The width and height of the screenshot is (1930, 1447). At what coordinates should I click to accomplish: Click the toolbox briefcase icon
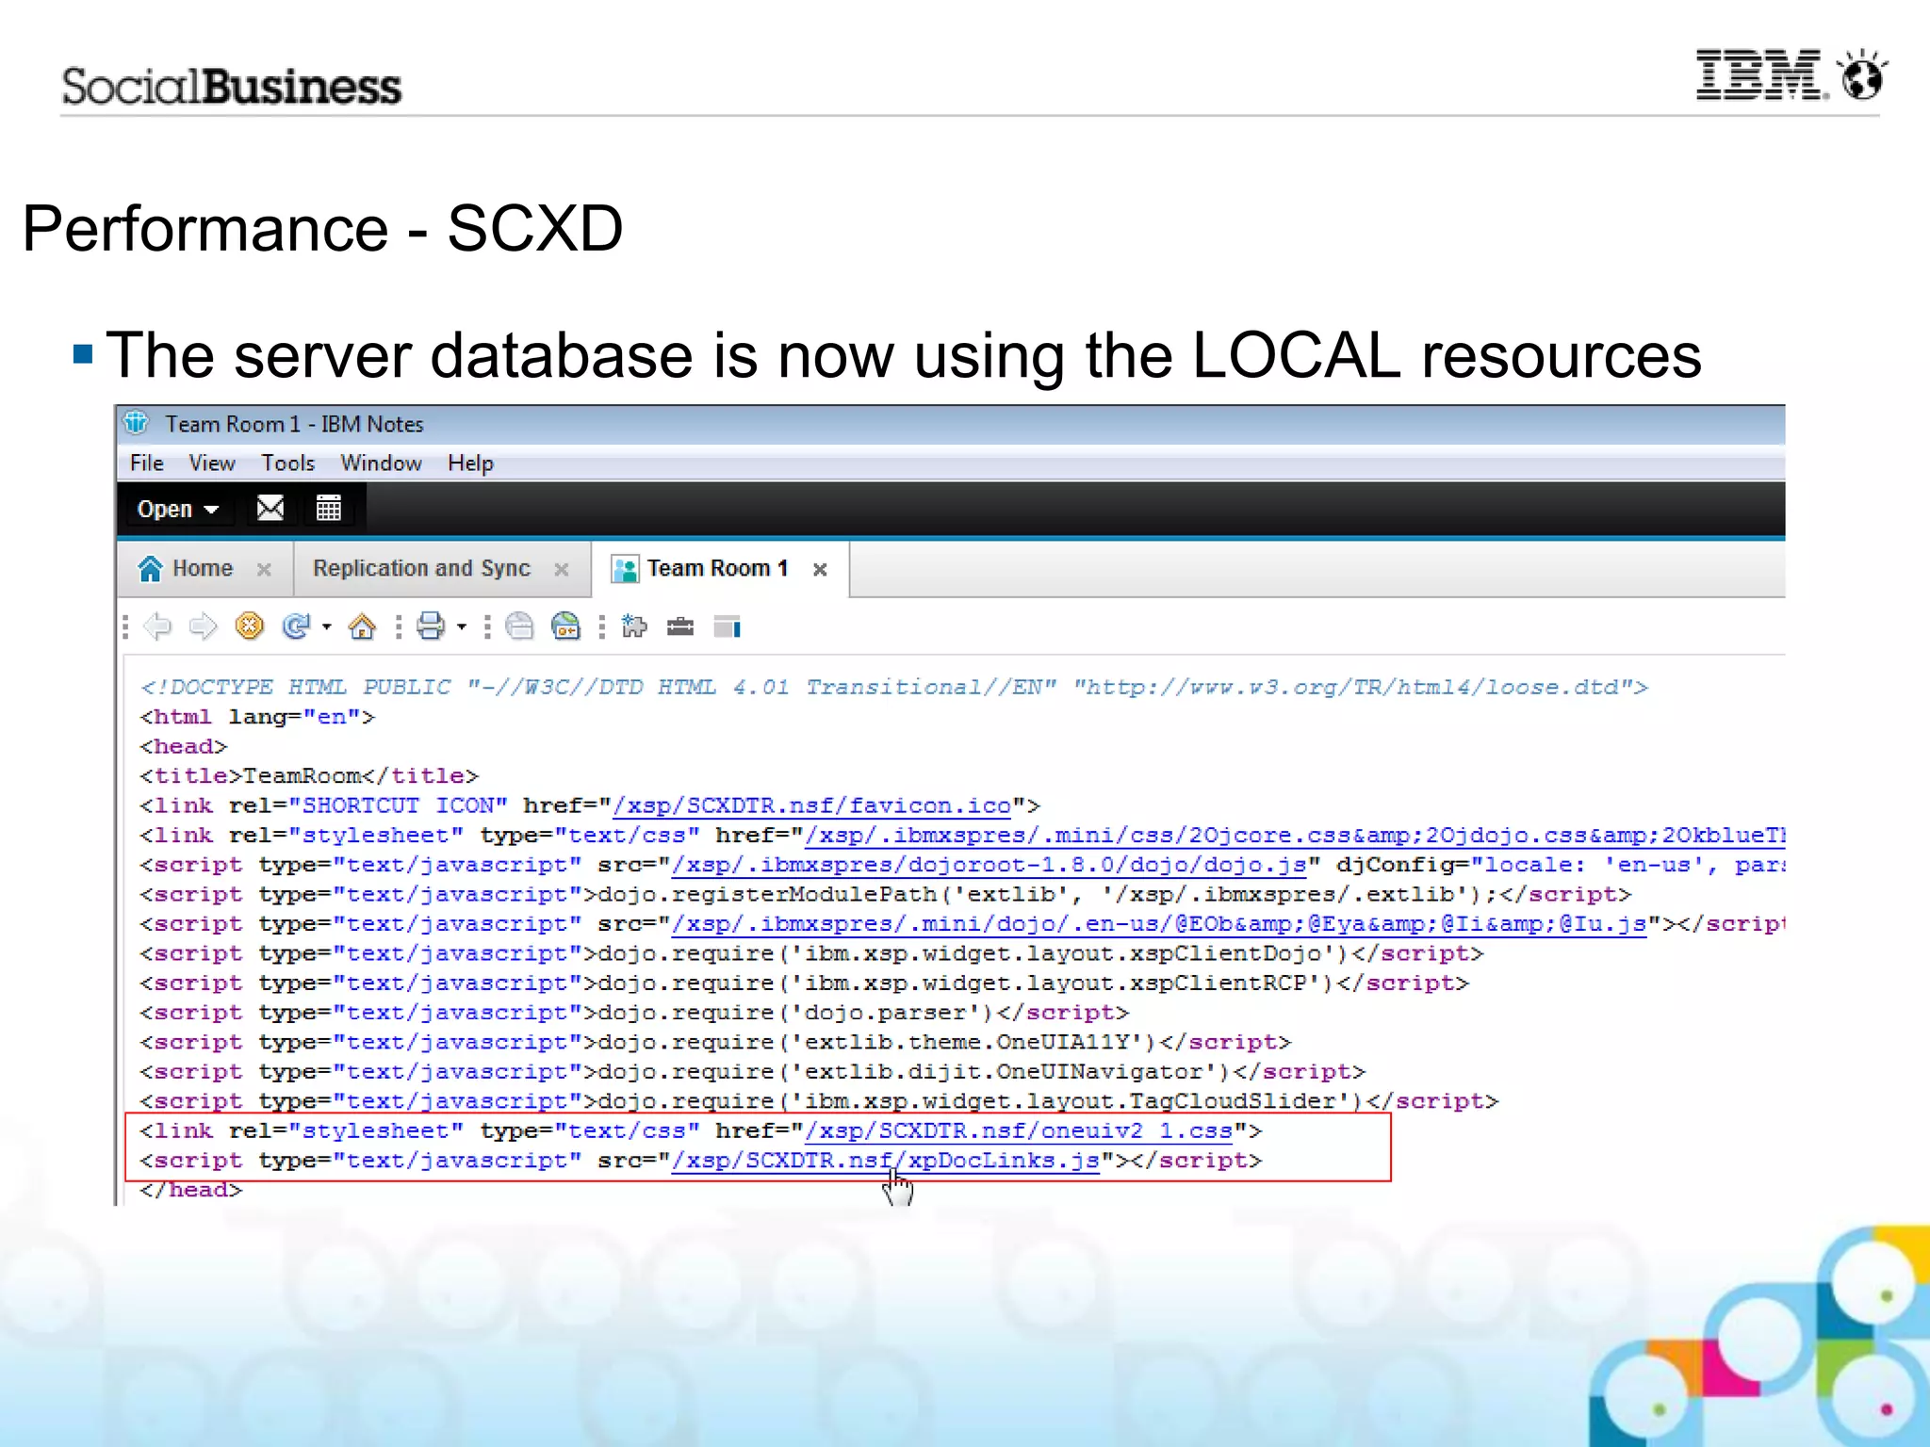680,626
